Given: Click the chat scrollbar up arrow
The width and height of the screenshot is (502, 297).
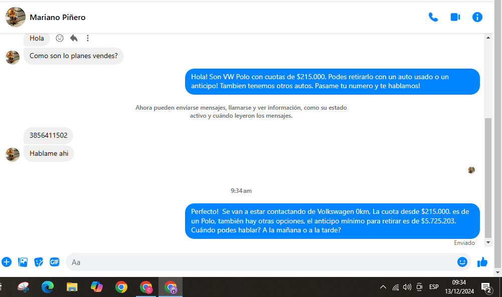Looking at the screenshot, I should (x=488, y=38).
